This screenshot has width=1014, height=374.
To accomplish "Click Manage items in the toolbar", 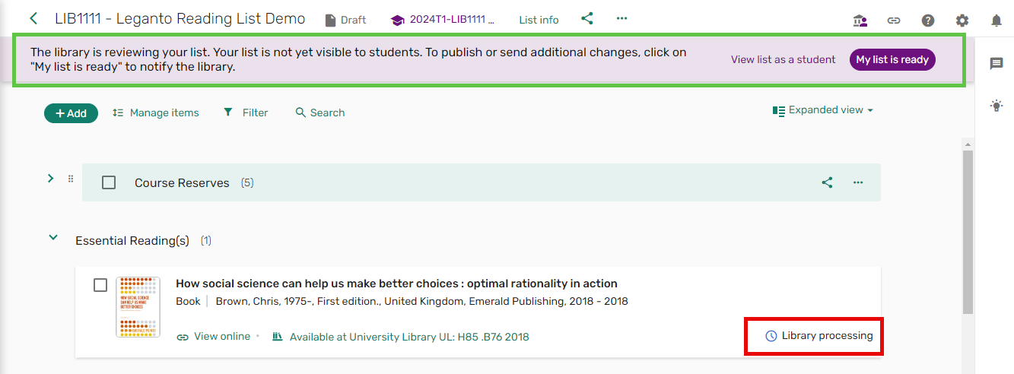I will (x=155, y=113).
